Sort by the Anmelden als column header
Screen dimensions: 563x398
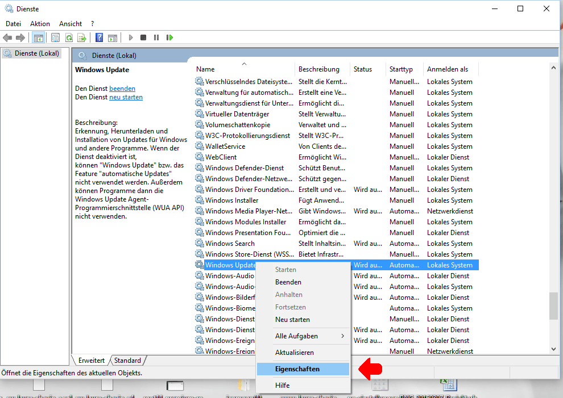[x=452, y=69]
